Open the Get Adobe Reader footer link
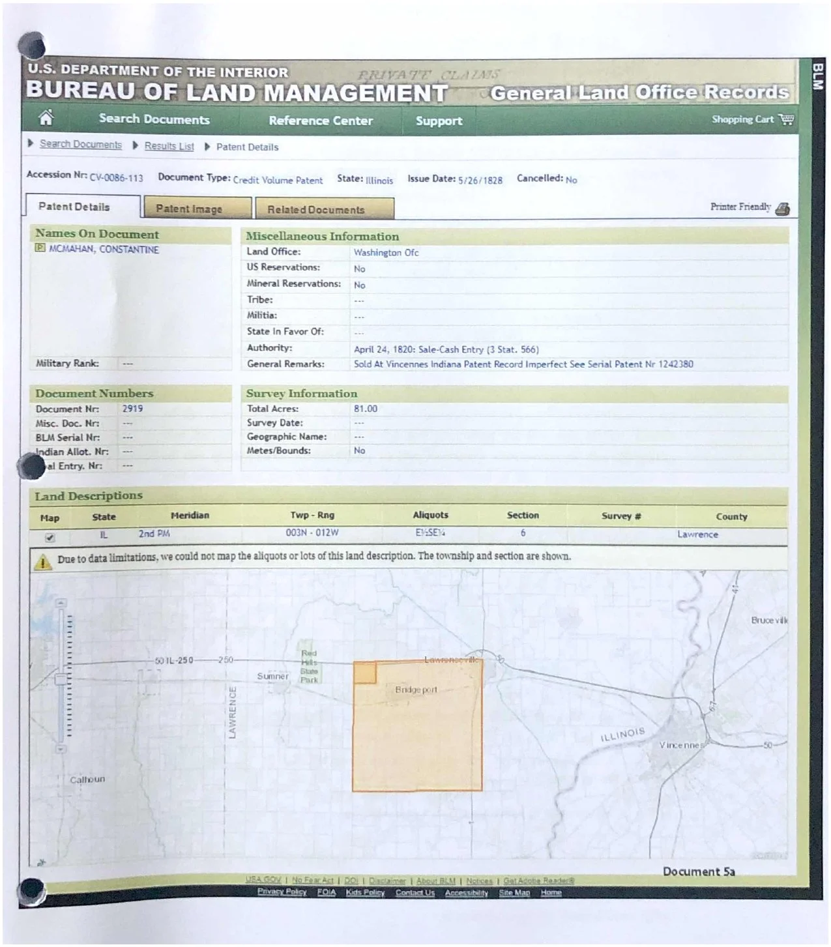Screen dimensions: 831x947 click(539, 881)
